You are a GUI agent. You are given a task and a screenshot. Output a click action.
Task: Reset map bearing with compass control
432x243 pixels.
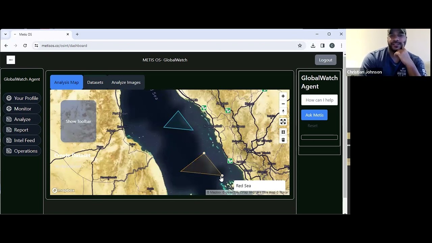(283, 111)
